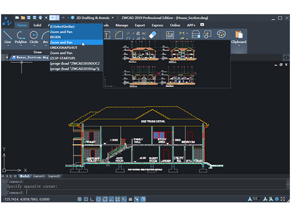The image size is (292, 211).
Task: Expand the undo history dropdown arrow
Action: (58, 18)
